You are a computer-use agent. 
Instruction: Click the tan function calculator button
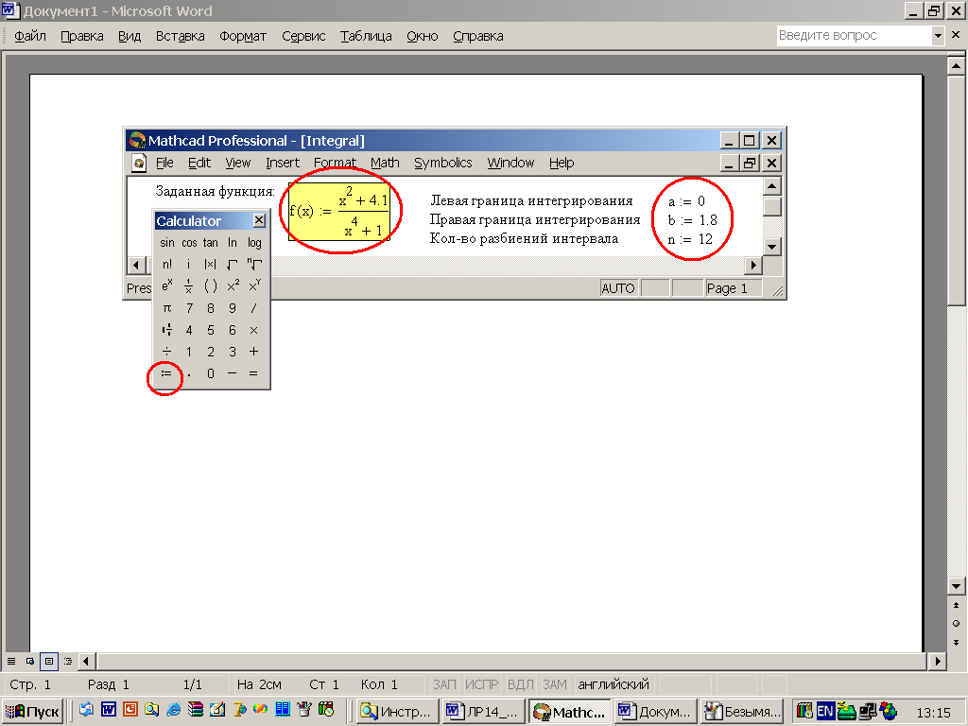211,243
